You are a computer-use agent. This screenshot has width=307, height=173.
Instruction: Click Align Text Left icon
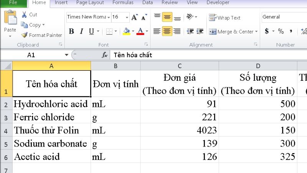tap(157, 32)
